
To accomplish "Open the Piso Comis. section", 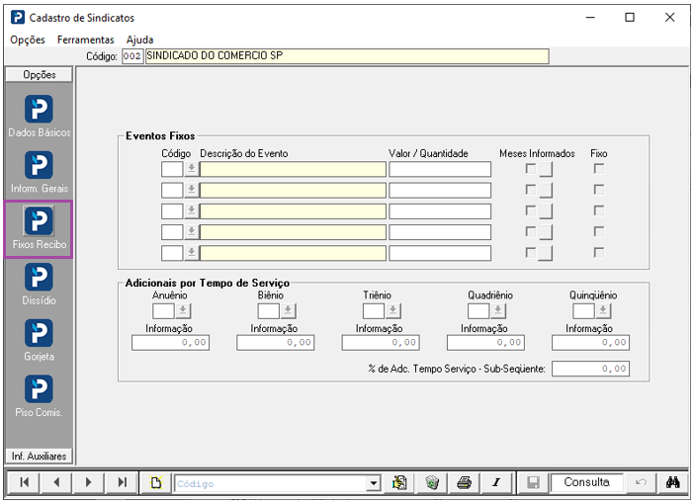I will (39, 395).
